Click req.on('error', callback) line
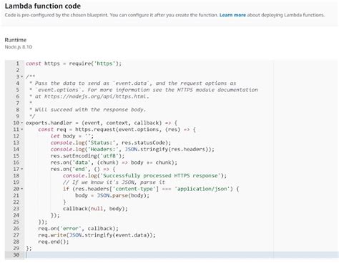This screenshot has width=339, height=263. 78,229
